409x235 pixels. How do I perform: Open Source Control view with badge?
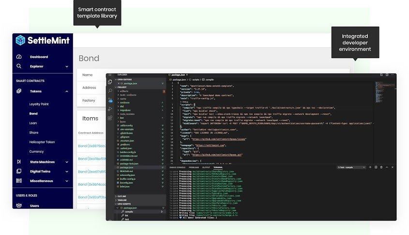point(110,100)
